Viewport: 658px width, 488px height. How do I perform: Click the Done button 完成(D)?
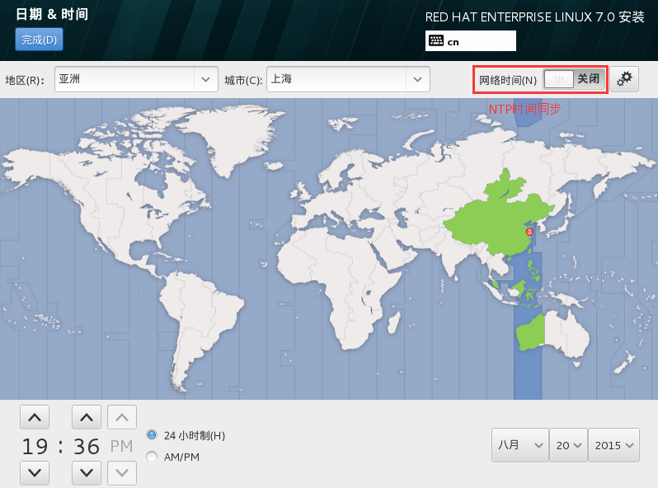[x=39, y=40]
